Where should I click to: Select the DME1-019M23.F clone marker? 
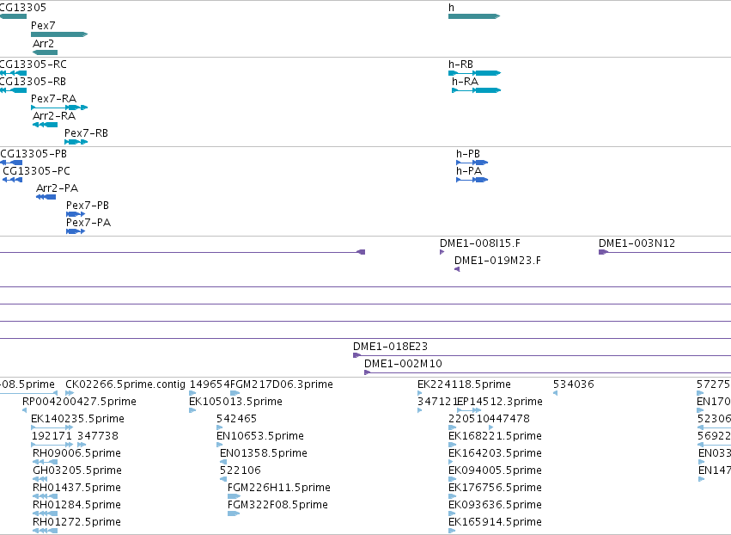(457, 269)
